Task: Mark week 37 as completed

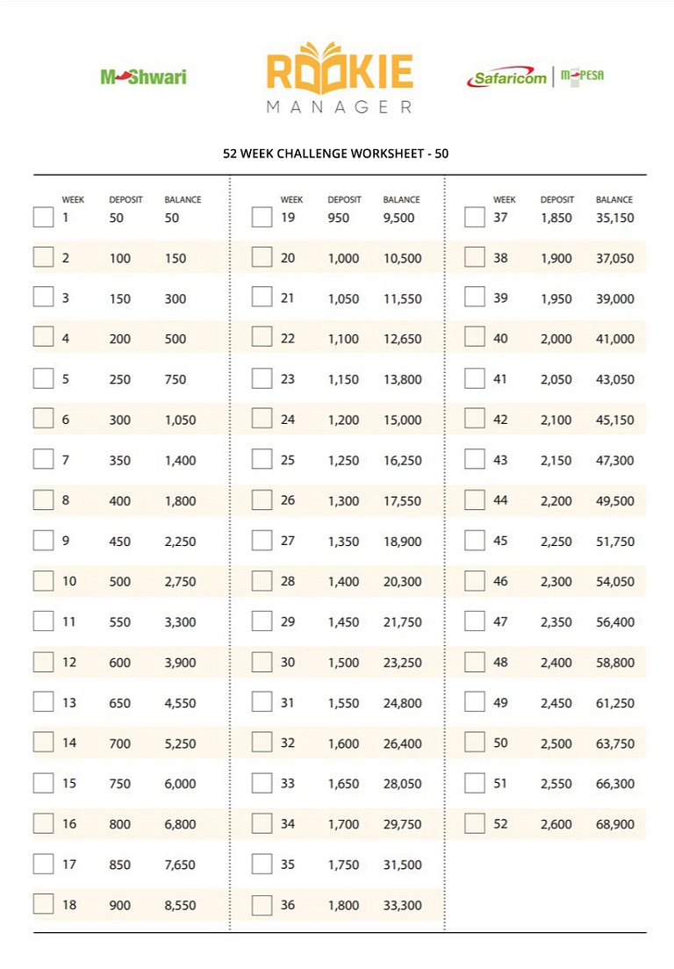Action: (x=475, y=217)
